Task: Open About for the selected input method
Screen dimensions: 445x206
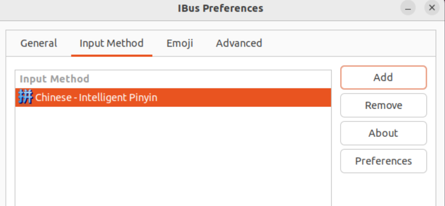Action: coord(383,133)
